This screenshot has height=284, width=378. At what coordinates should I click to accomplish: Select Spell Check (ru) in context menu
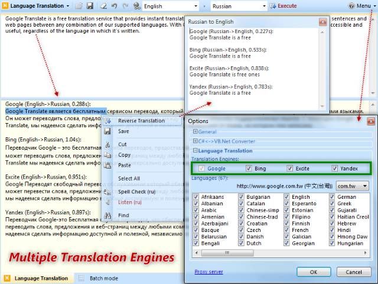tap(136, 192)
